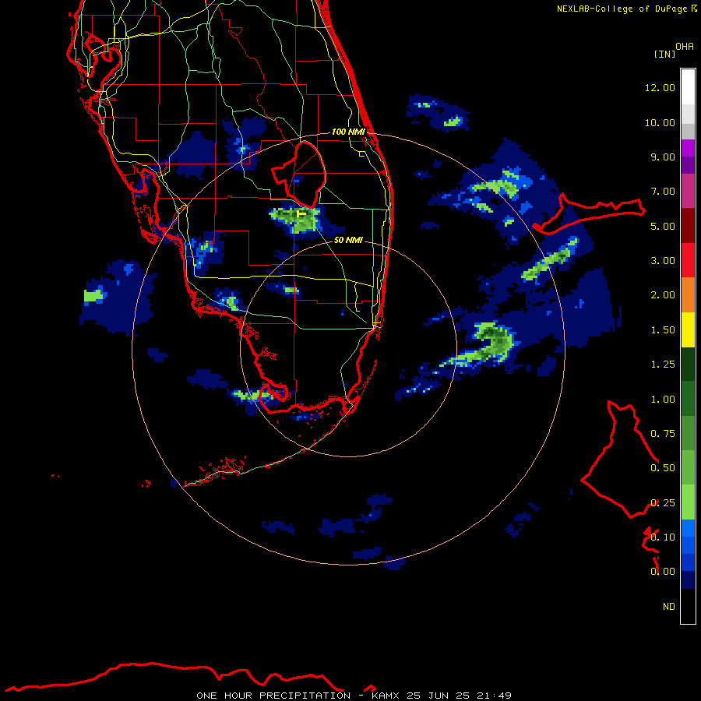Pick the bright magenta legend swatch

click(x=688, y=148)
